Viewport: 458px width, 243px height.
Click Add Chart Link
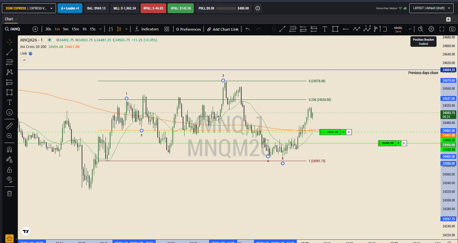click(x=223, y=29)
